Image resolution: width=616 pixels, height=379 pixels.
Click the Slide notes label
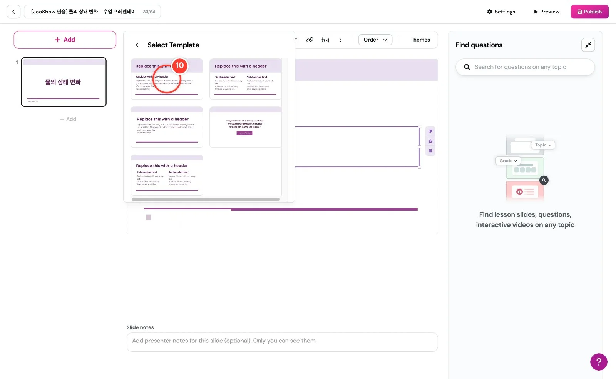coord(140,327)
